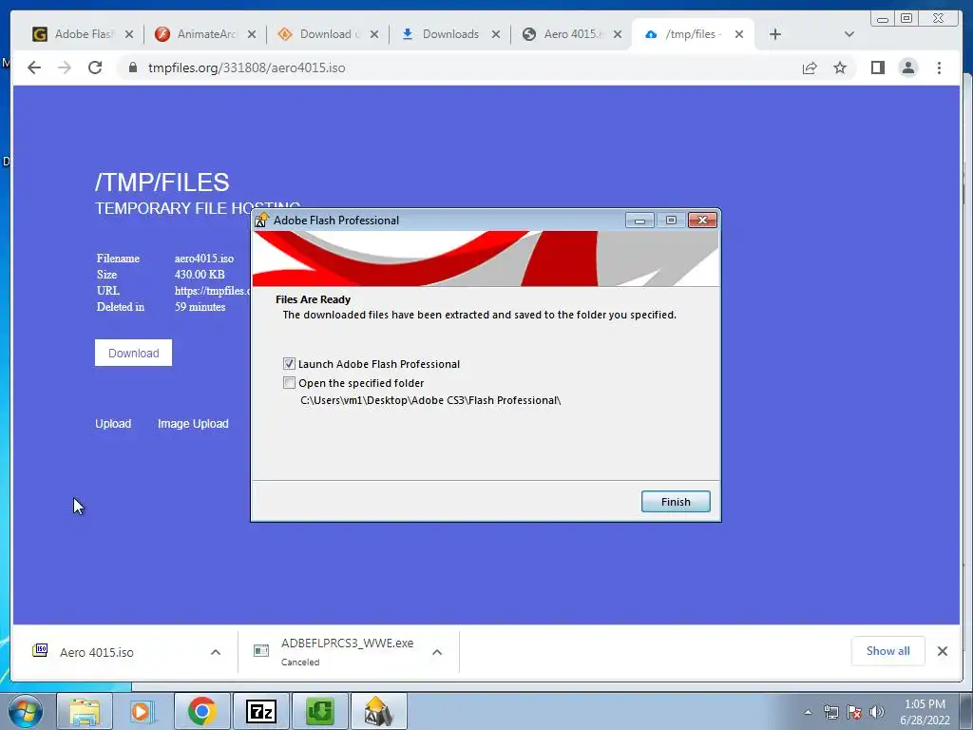This screenshot has height=730, width=973.
Task: Open the green download app on taskbar
Action: click(320, 711)
